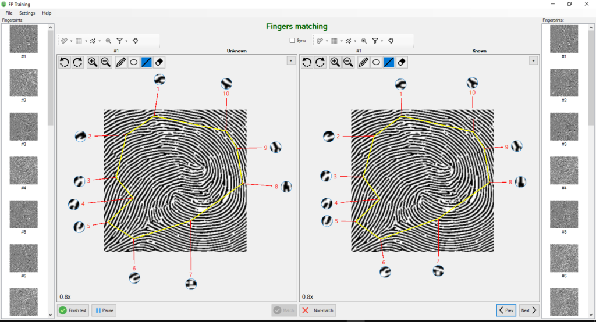596x322 pixels.
Task: Open filter dropdown arrow in Unknown toolbar
Action: coord(126,41)
